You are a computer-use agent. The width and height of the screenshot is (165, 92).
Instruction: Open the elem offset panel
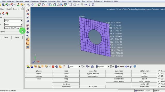(x=66, y=87)
